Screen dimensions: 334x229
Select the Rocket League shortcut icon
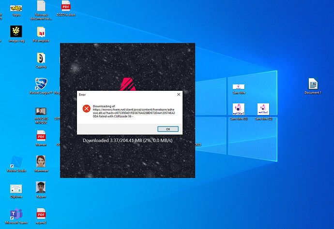[x=41, y=84]
